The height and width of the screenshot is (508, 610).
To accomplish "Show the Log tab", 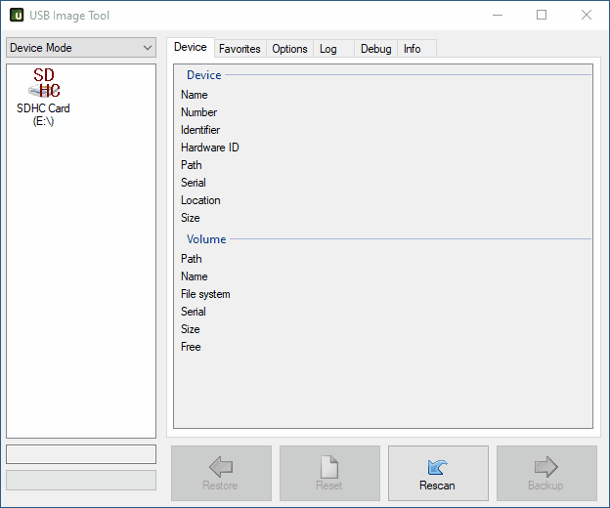I will point(328,49).
